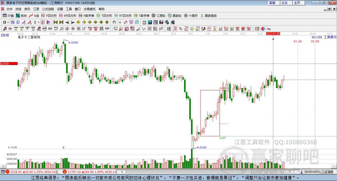Expand the candlestick style dropdown arrow
The width and height of the screenshot is (337, 181).
coord(39,22)
